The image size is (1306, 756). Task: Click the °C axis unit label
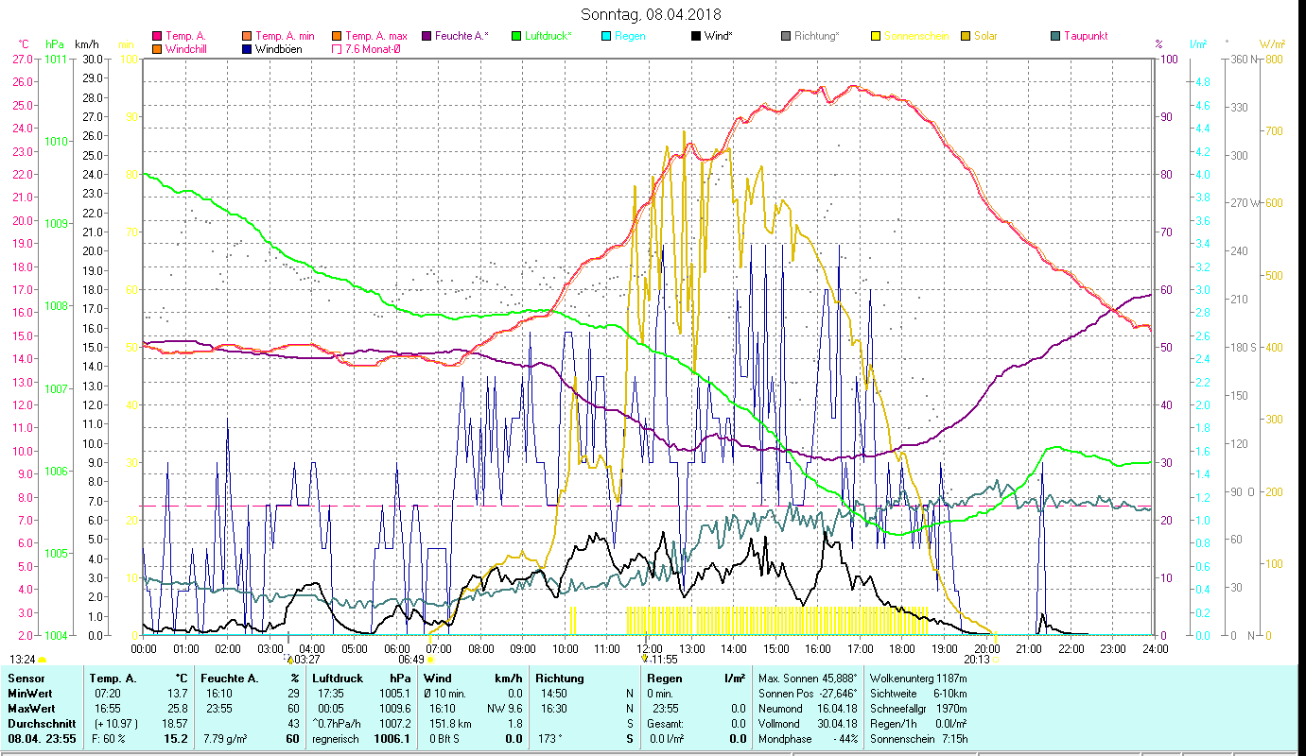24,44
